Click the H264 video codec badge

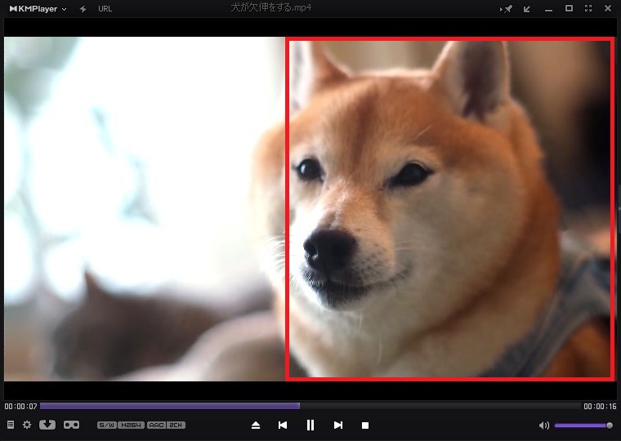coord(131,425)
